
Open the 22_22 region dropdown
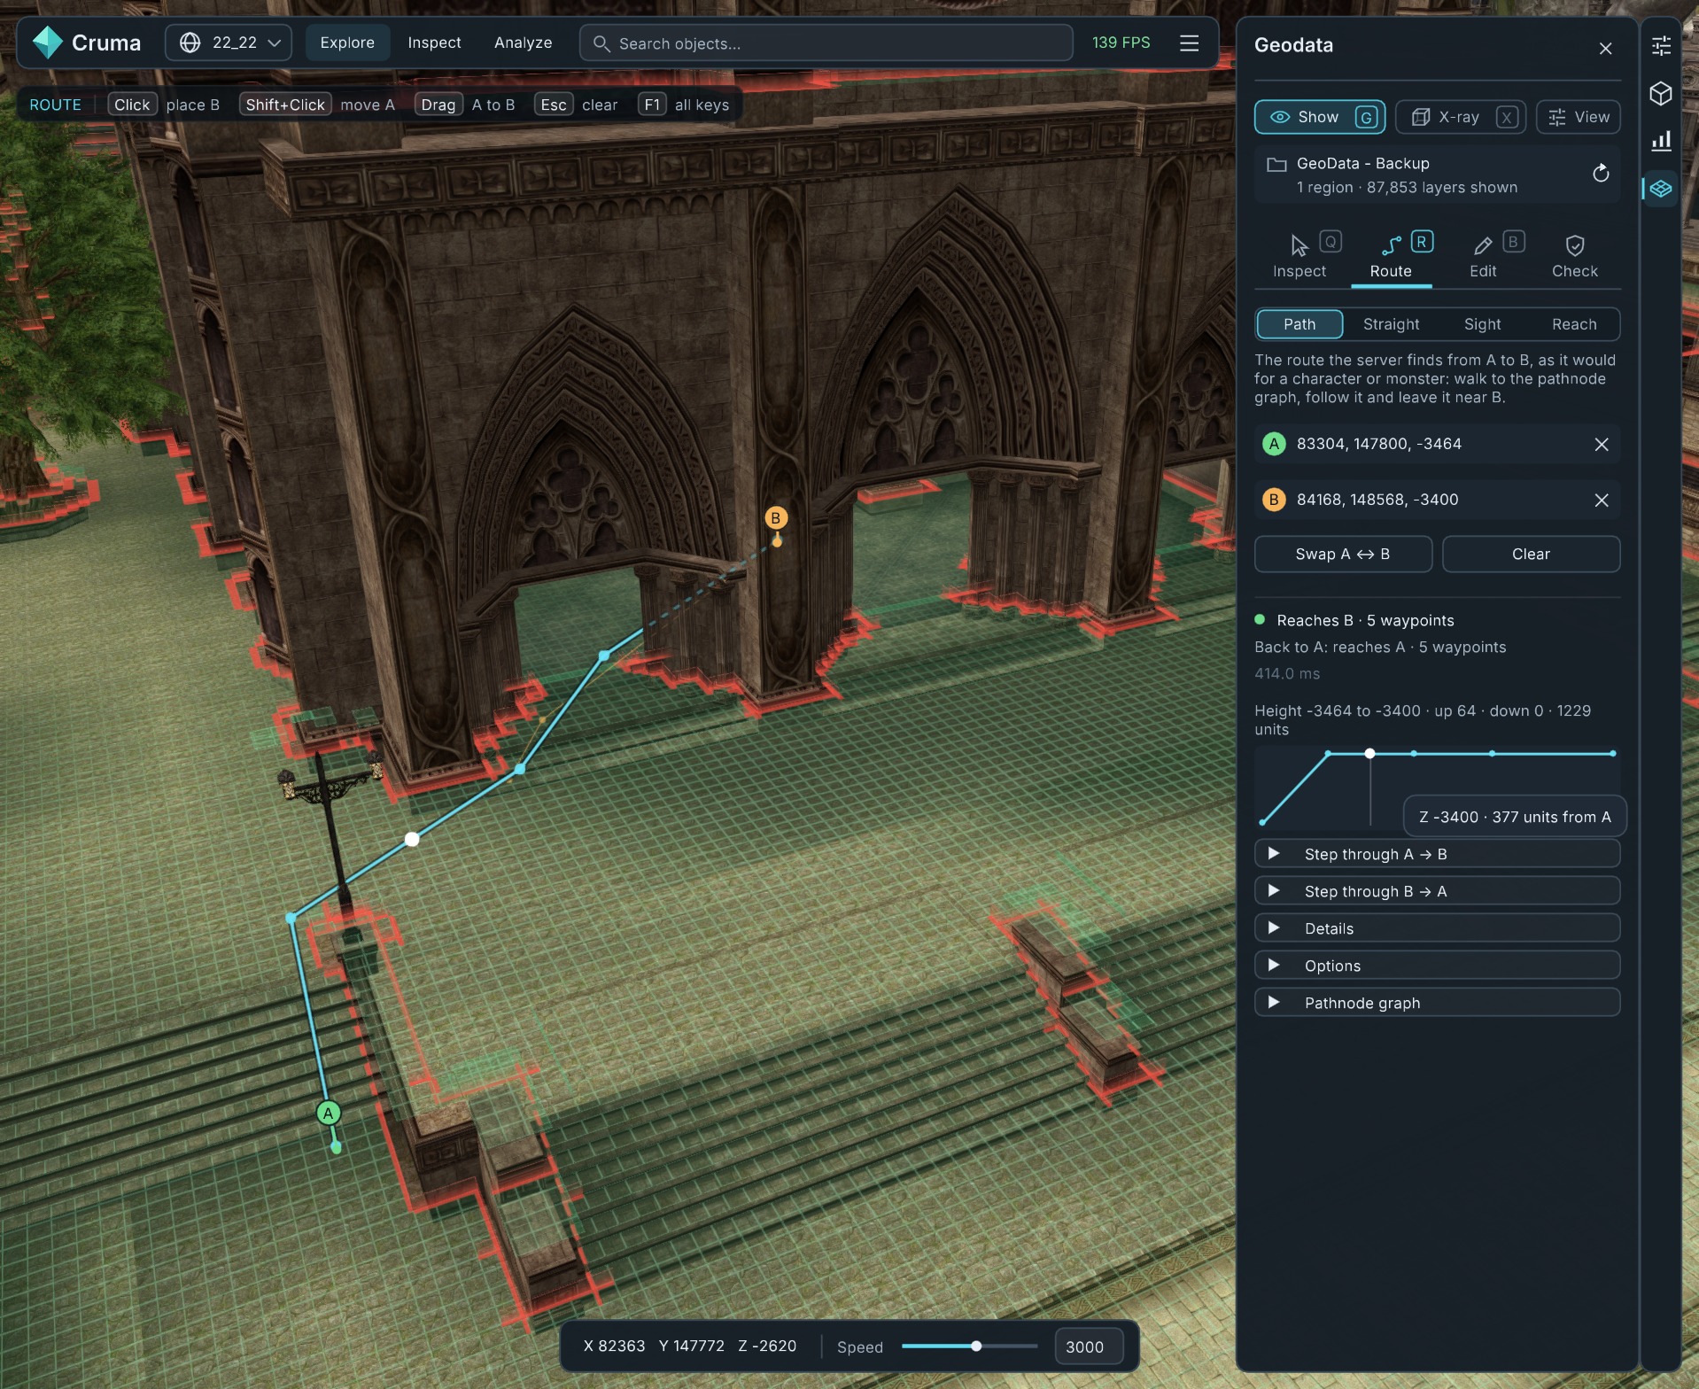click(x=229, y=43)
